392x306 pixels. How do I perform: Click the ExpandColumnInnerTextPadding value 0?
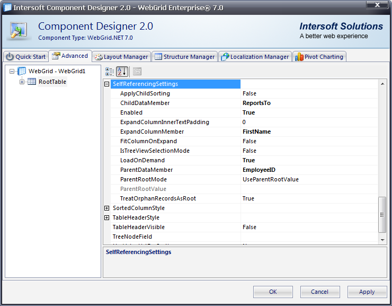click(244, 122)
